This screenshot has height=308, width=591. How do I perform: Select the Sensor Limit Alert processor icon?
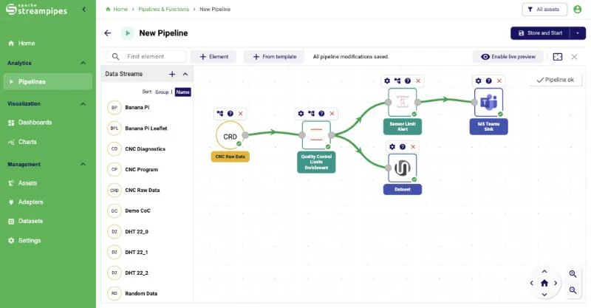point(402,102)
